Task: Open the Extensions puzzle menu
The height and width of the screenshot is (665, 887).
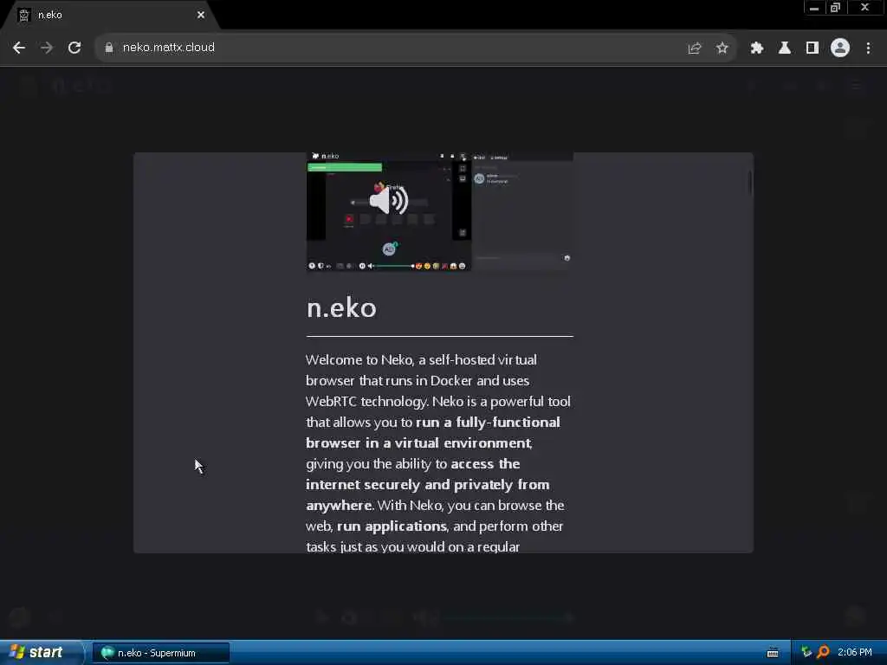Action: pyautogui.click(x=756, y=48)
